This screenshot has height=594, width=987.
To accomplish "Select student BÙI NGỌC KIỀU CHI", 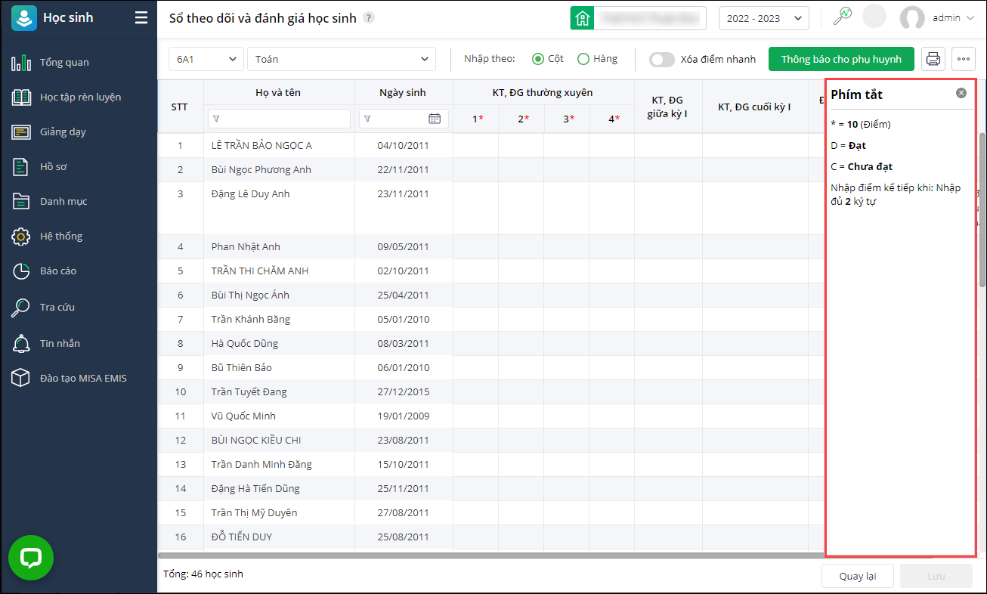I will 256,441.
